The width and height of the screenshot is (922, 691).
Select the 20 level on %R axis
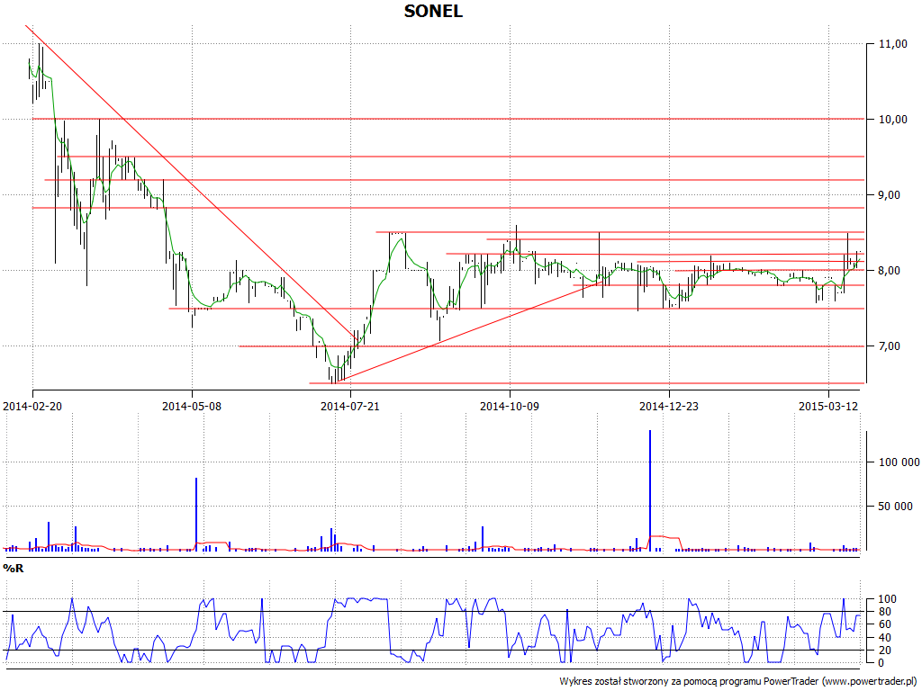[885, 651]
